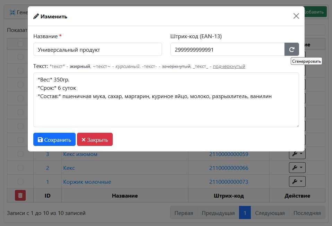Open the Кекс изюмом product link
Screen dimensions: 332x226
80,154
